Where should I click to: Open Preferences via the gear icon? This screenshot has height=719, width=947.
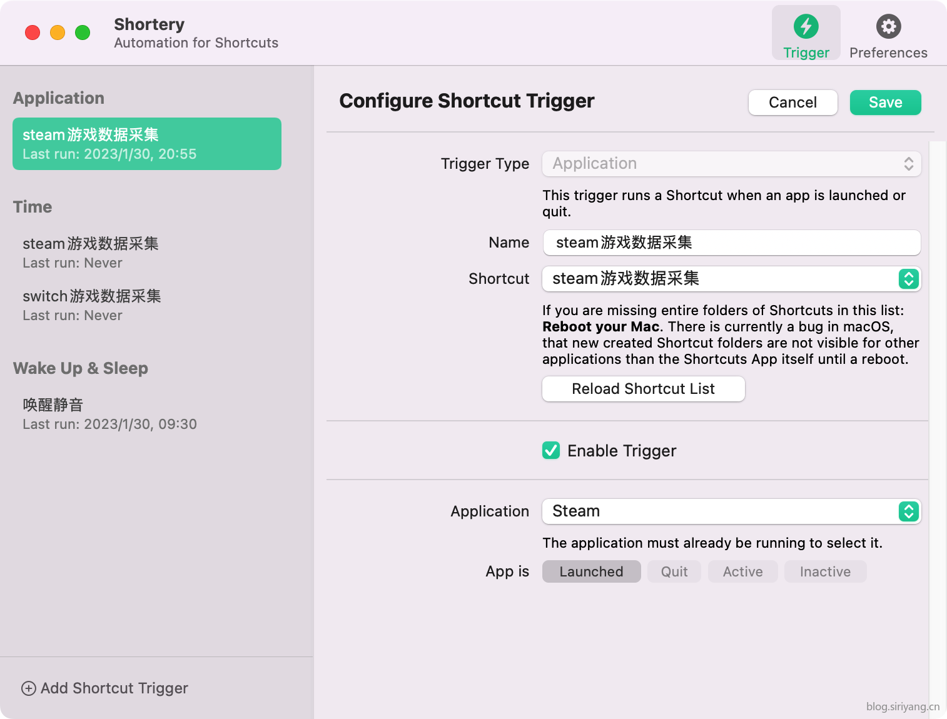pos(888,26)
